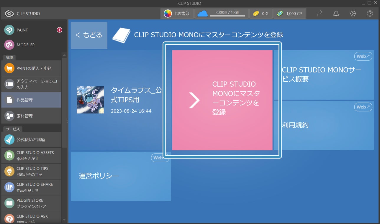Go back with the もどる button
This screenshot has width=380, height=224.
click(x=89, y=35)
